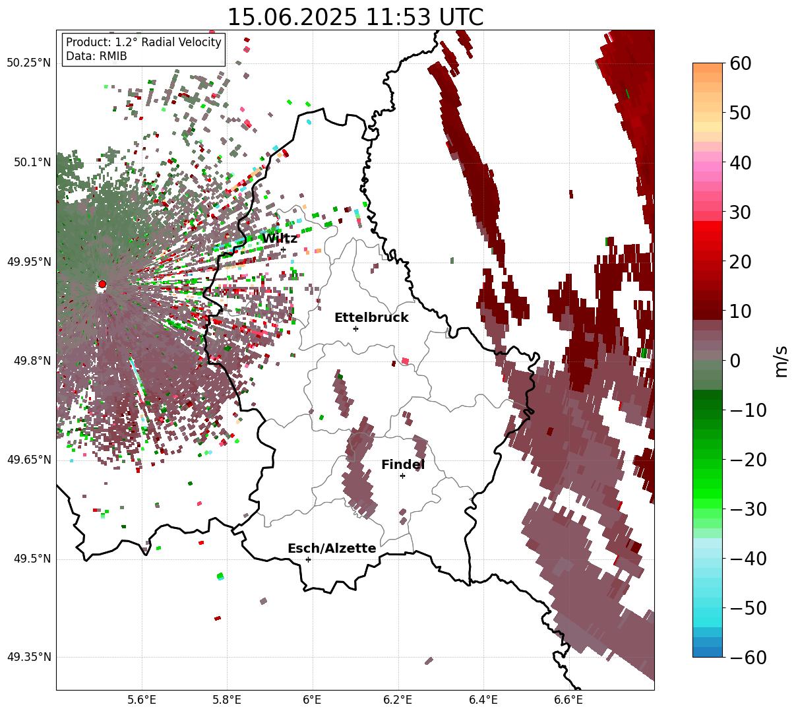The width and height of the screenshot is (796, 713).
Task: Click the Esch/Alzette cross marker
Action: click(x=308, y=559)
